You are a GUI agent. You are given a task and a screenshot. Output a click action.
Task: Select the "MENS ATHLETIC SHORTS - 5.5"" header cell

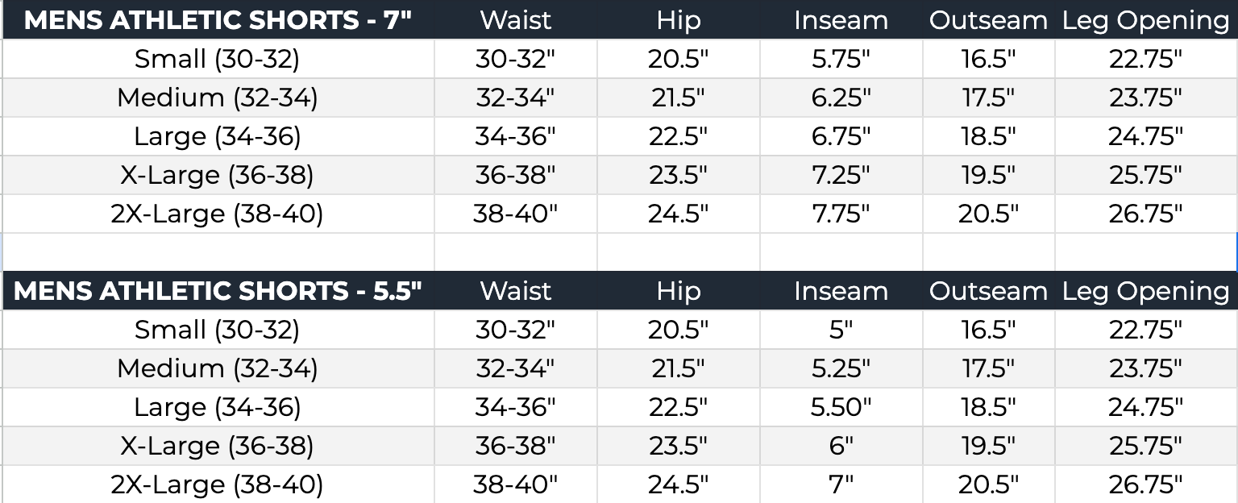(x=218, y=291)
